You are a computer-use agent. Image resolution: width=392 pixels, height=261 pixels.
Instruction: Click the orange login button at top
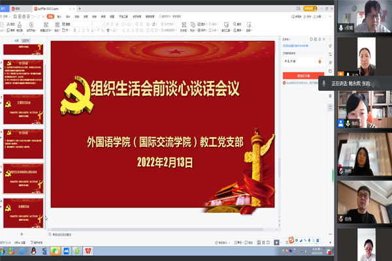pos(310,8)
